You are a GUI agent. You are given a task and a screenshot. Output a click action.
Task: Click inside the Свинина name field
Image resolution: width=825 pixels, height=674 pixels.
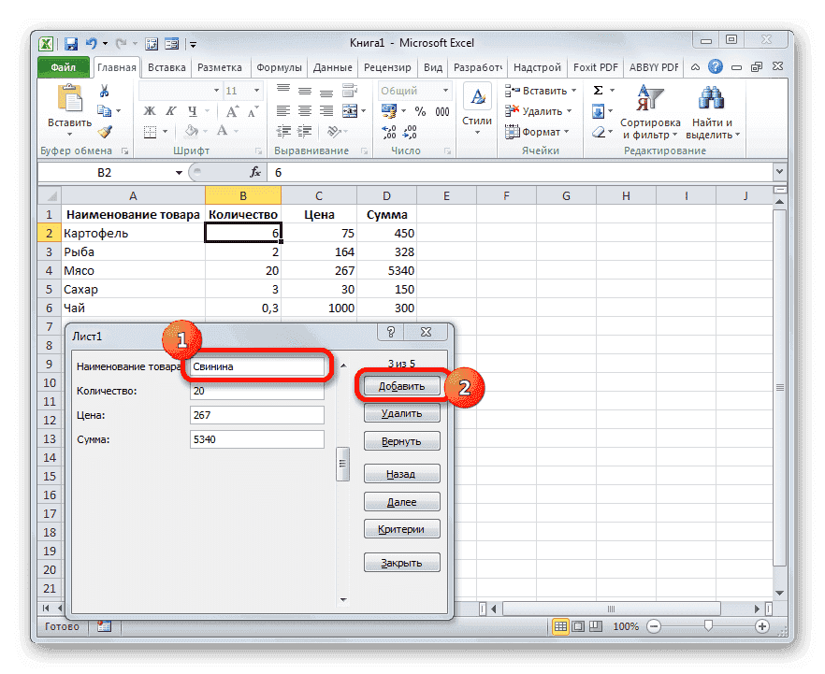coord(257,366)
